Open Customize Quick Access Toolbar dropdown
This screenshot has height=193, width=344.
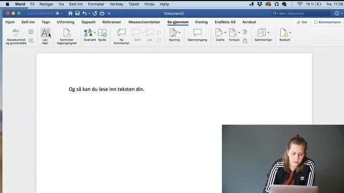(109, 13)
